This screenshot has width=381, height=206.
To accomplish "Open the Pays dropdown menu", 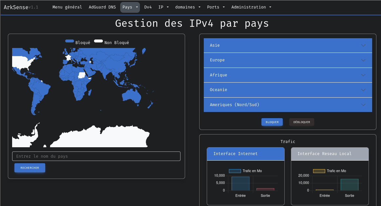I will (130, 7).
